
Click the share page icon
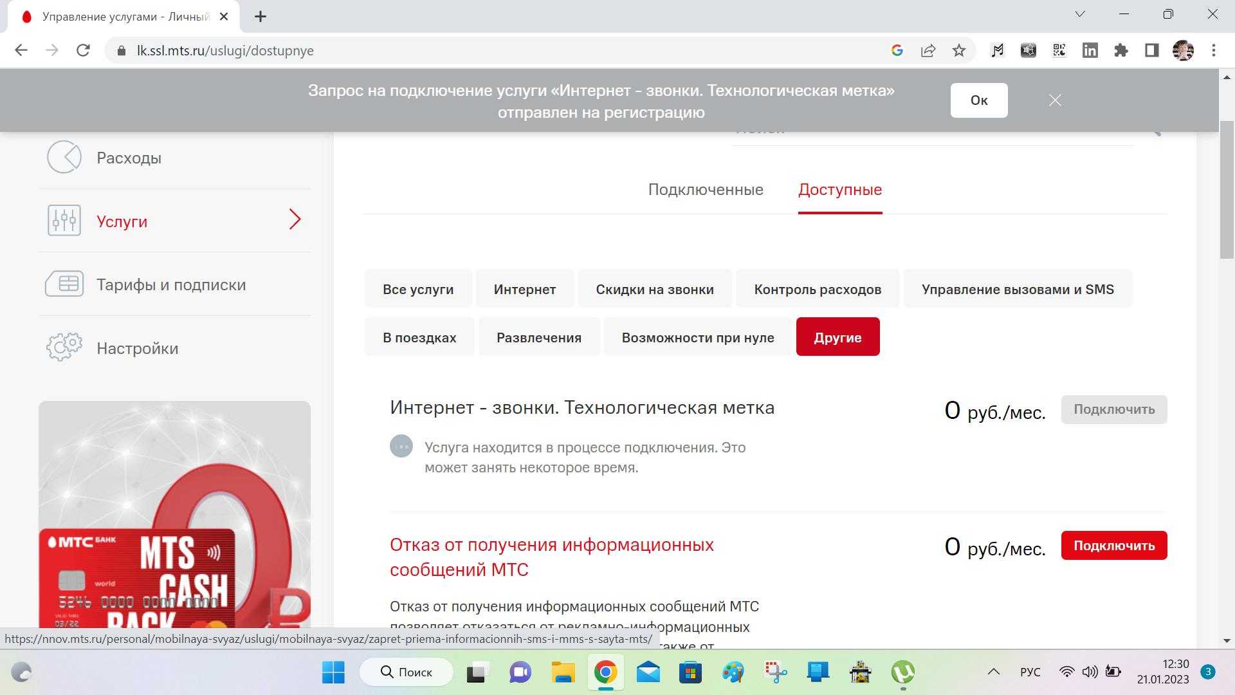pos(928,50)
